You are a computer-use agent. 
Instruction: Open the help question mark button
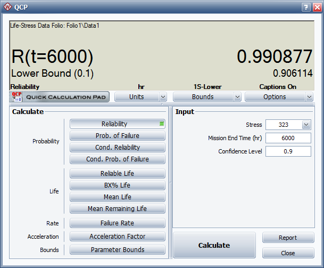tap(305, 7)
